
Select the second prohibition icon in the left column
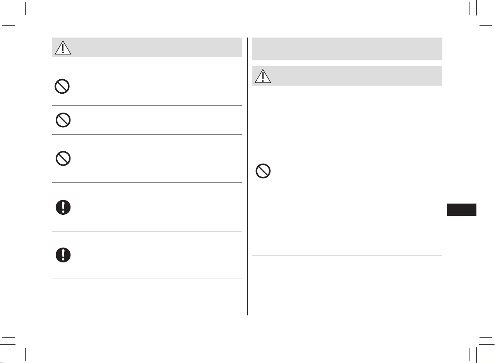click(62, 120)
